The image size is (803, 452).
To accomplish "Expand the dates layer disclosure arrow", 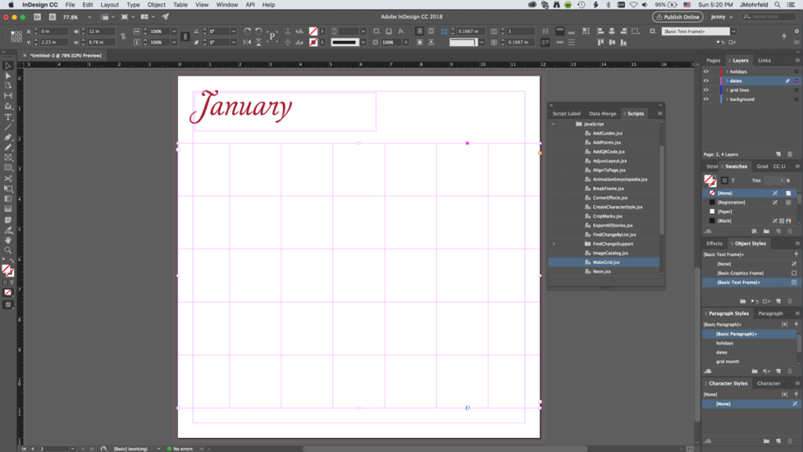I will (x=727, y=81).
